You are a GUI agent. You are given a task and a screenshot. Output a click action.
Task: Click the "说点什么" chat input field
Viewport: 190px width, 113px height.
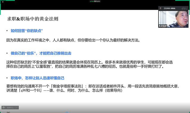(x=10, y=108)
